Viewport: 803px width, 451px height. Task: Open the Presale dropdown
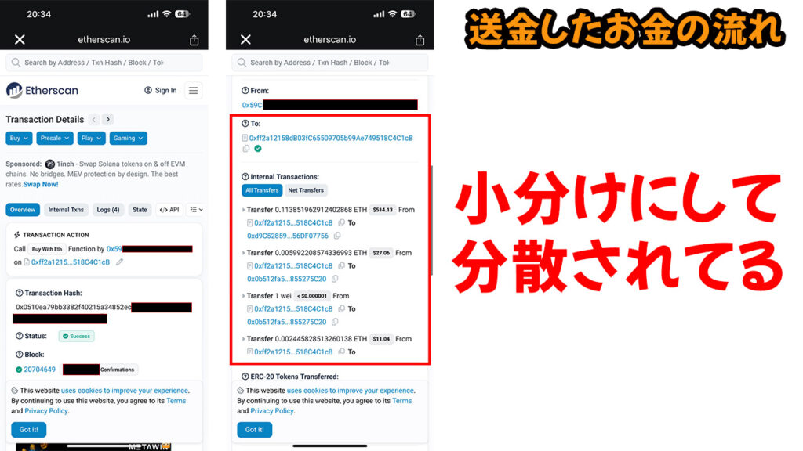(x=54, y=139)
